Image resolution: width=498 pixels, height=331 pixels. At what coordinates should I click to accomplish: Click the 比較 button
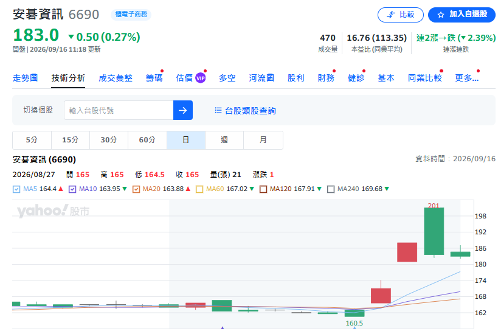(401, 15)
